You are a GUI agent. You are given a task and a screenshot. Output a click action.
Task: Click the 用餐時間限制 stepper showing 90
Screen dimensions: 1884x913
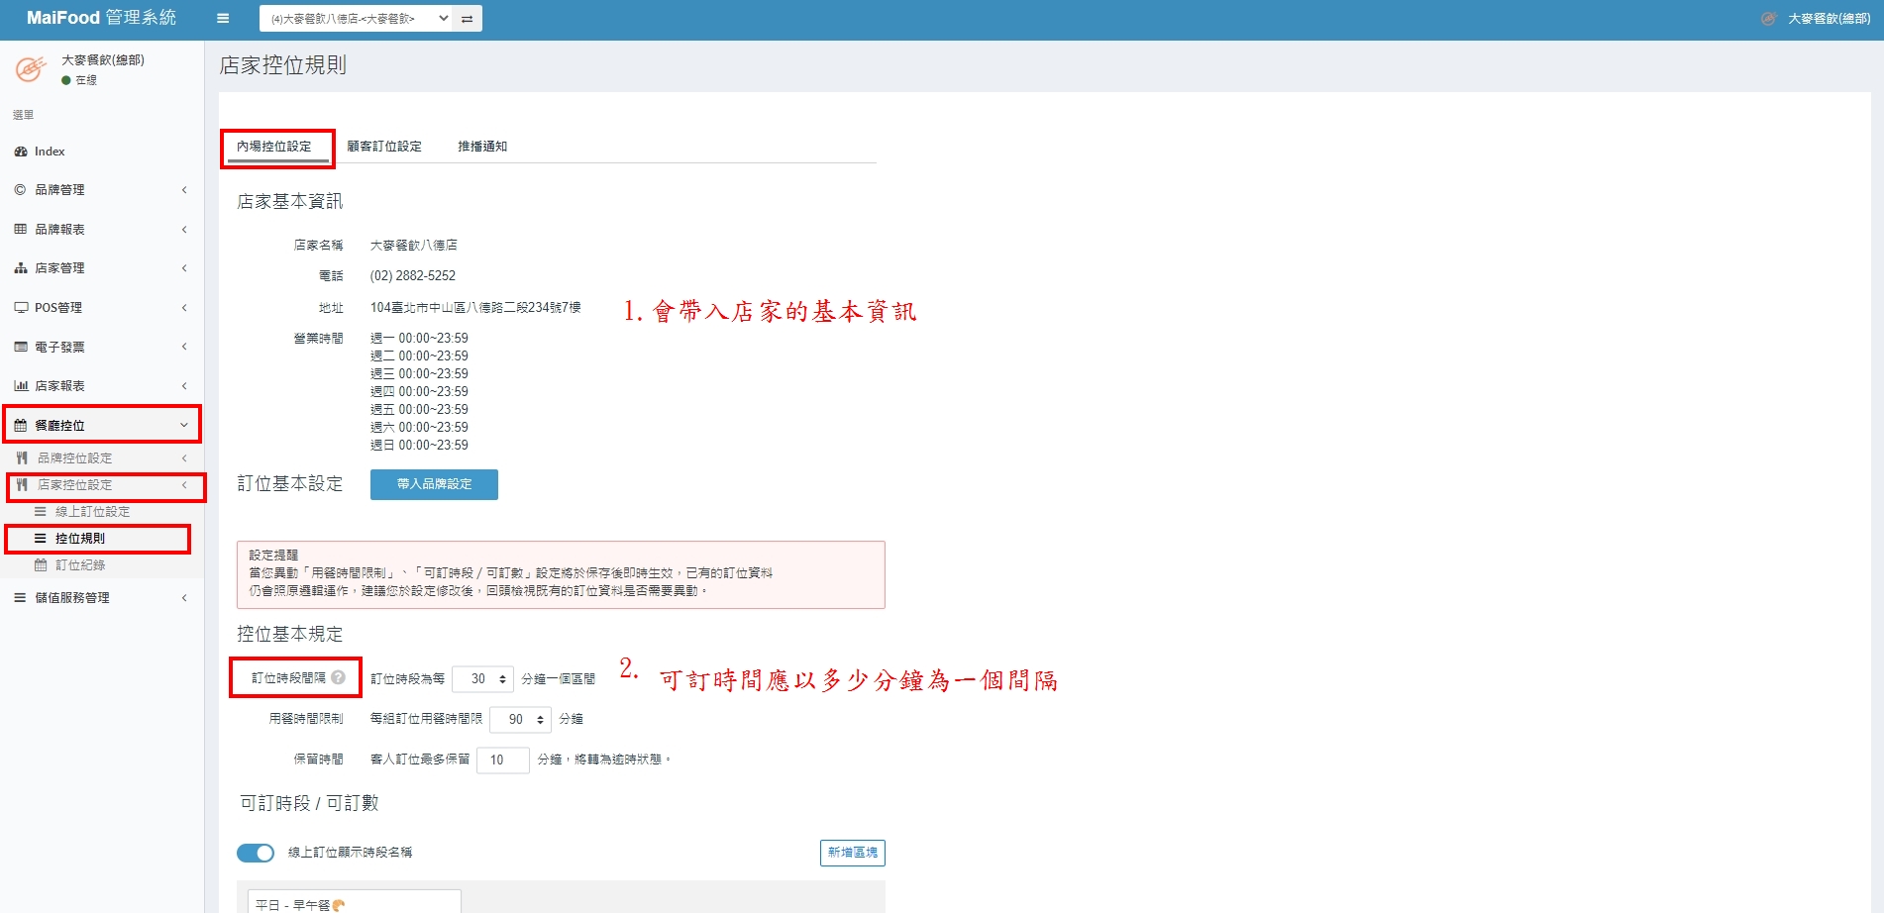click(x=520, y=720)
